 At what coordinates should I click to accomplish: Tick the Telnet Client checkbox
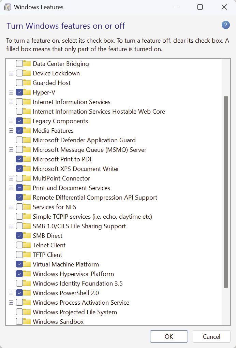19,245
